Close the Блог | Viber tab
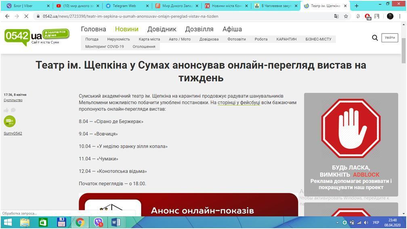The height and width of the screenshot is (229, 407). pos(48,6)
